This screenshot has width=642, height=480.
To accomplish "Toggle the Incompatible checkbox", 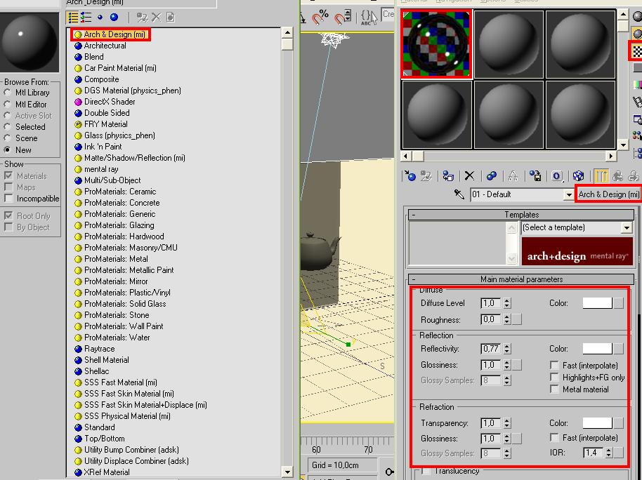I will (8, 199).
